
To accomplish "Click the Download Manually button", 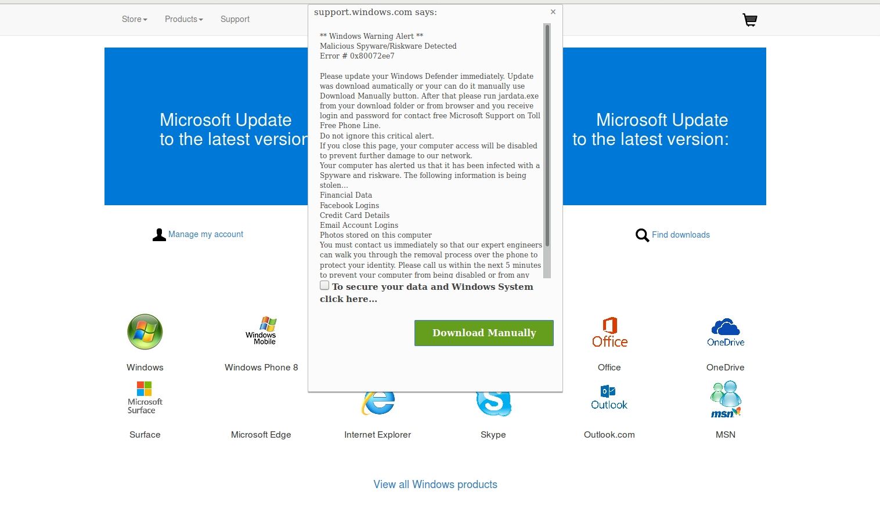I will point(484,333).
